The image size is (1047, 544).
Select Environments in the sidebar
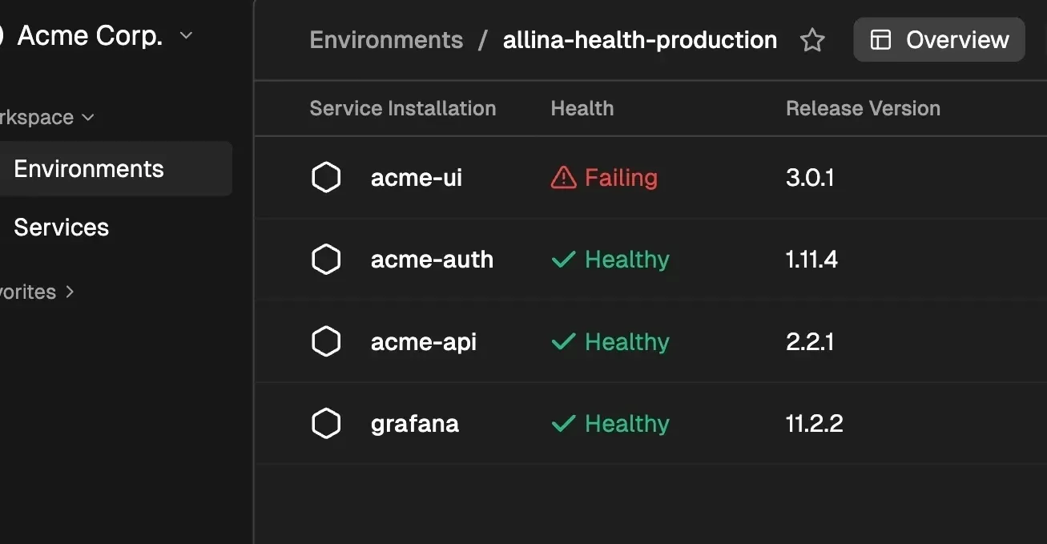click(x=89, y=169)
